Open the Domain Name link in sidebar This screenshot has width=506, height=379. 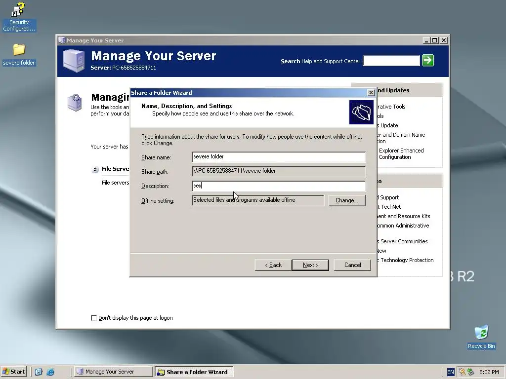pyautogui.click(x=401, y=138)
